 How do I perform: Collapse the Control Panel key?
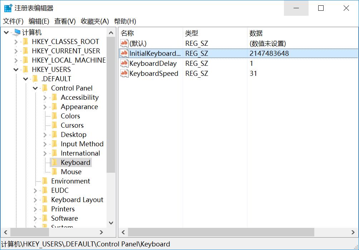coord(35,88)
